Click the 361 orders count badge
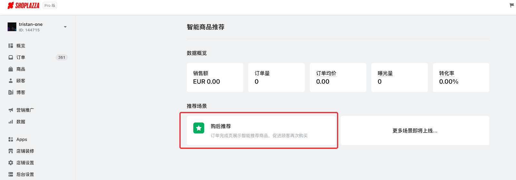 point(62,57)
